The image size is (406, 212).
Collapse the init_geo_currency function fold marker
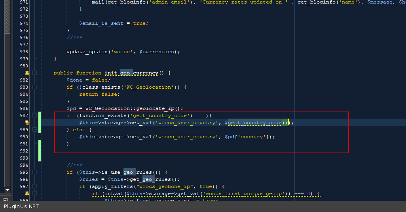coord(34,73)
